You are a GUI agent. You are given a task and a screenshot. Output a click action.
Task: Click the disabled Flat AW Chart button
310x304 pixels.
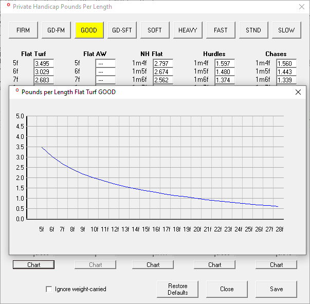(x=95, y=264)
